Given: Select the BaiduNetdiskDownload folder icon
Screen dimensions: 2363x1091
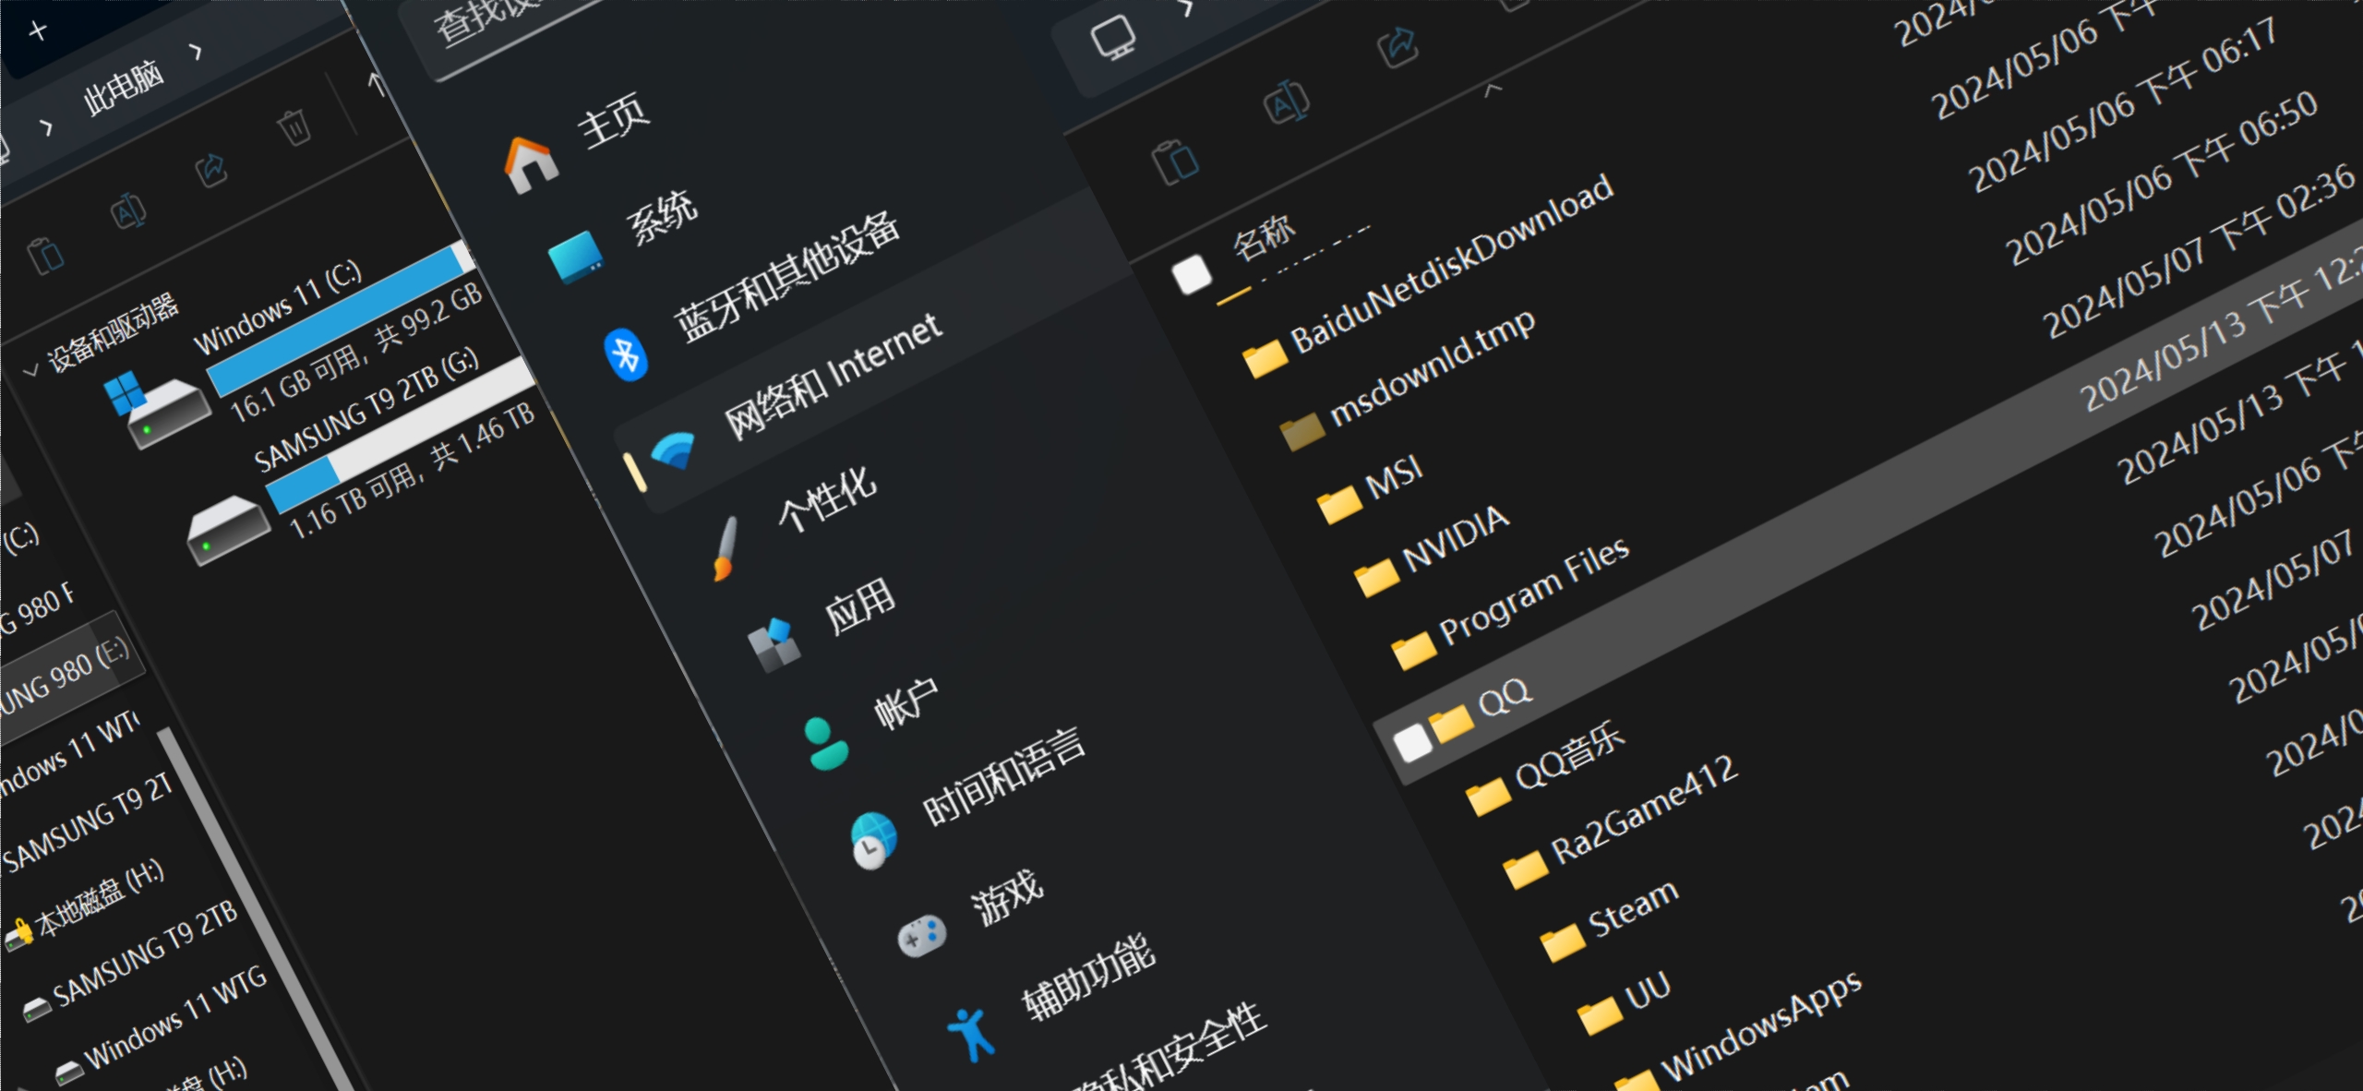Looking at the screenshot, I should [x=1265, y=357].
